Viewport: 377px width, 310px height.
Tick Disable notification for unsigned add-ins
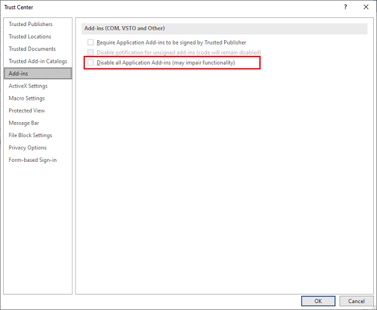[x=90, y=52]
